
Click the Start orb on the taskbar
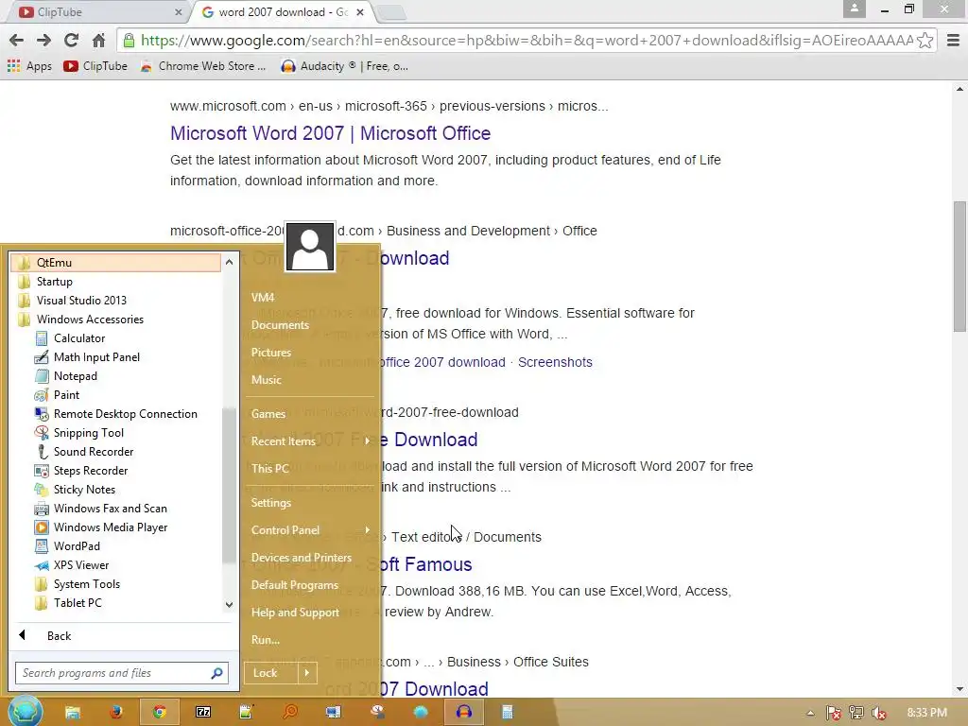25,712
